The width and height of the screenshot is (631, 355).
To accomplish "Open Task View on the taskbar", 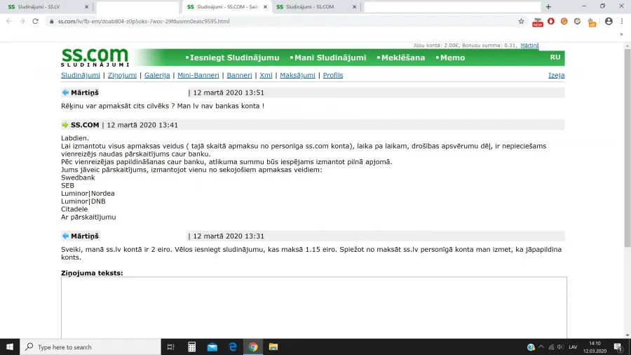I will point(170,347).
